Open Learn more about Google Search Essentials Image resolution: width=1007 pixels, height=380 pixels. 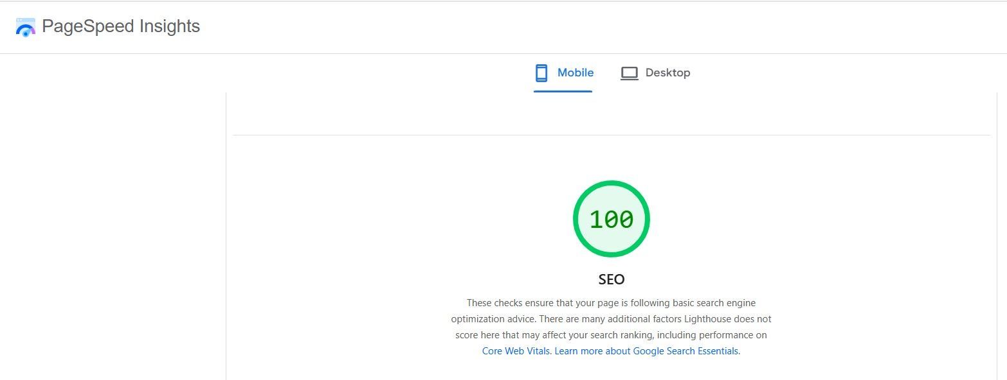coord(646,351)
